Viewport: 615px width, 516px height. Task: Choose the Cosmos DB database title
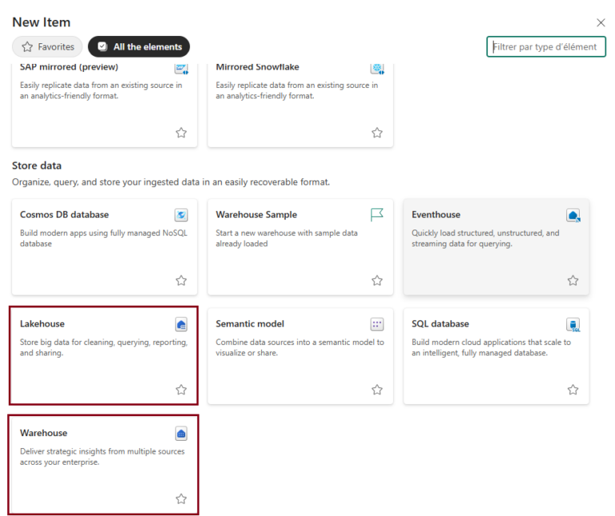point(64,214)
